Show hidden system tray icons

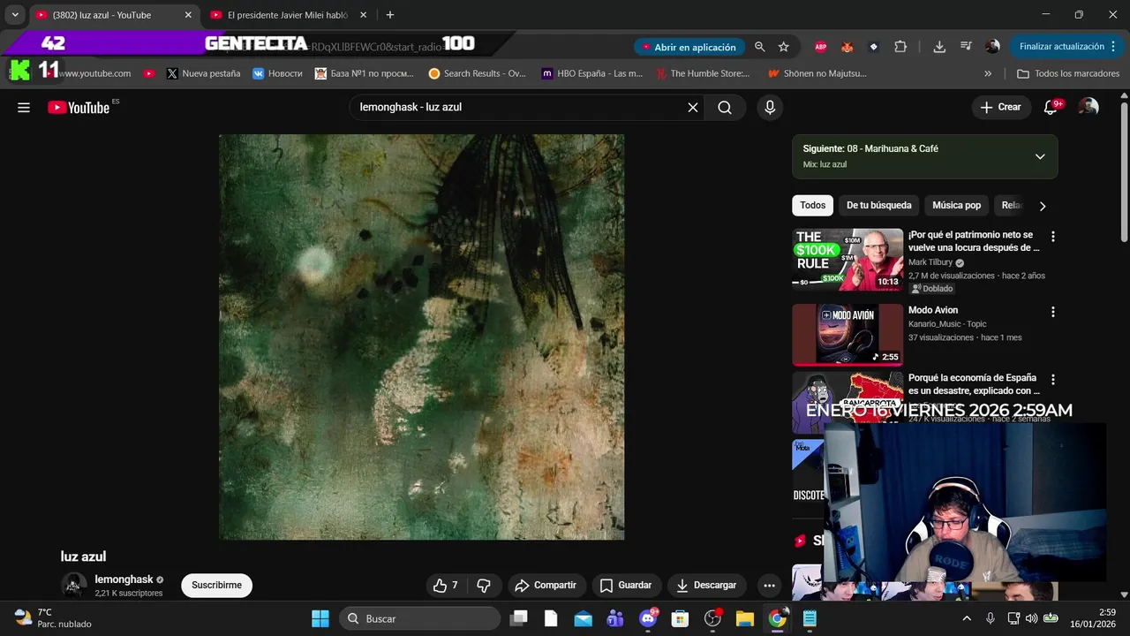(x=967, y=618)
